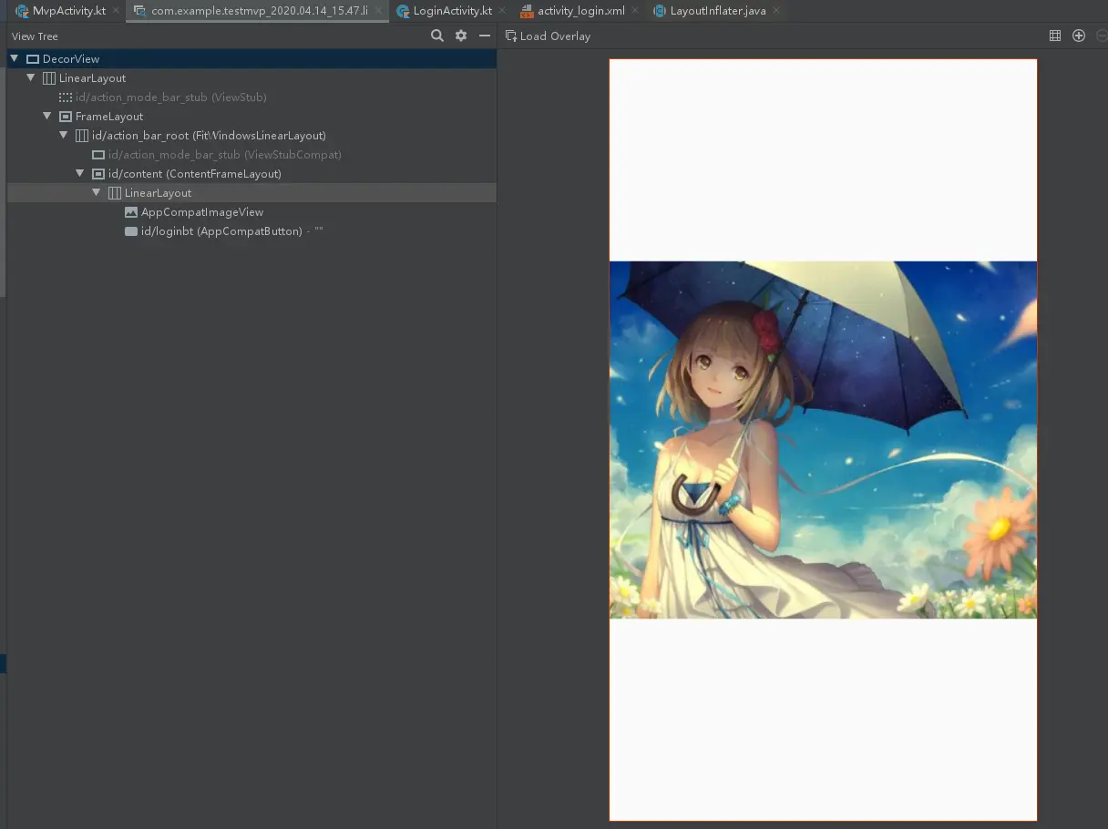Screen dimensions: 1108x829
Task: Click the FrameLayout node icon
Action: [x=66, y=116]
